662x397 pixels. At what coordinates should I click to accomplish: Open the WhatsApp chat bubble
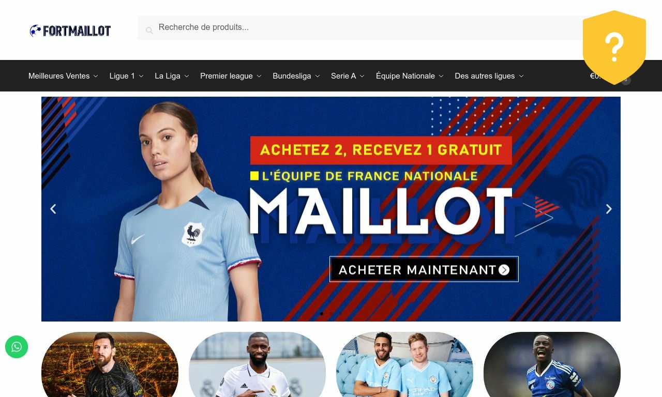pos(17,347)
